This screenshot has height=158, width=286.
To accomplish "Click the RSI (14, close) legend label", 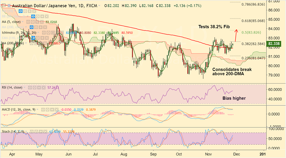I will pyautogui.click(x=12, y=88).
